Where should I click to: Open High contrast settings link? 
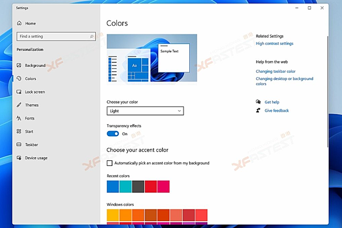tap(274, 43)
